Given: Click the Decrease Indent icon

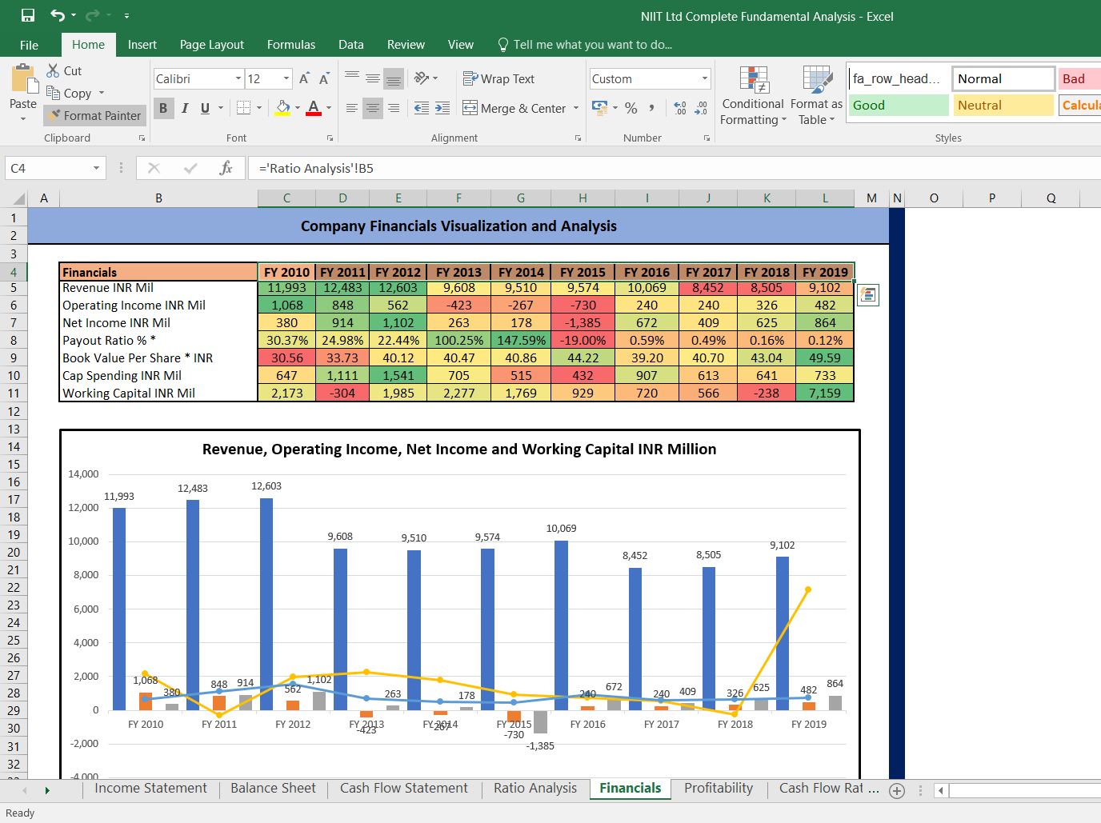Looking at the screenshot, I should (422, 108).
